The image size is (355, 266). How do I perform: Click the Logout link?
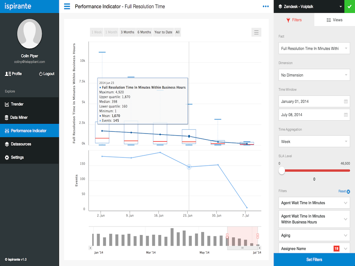click(x=46, y=74)
